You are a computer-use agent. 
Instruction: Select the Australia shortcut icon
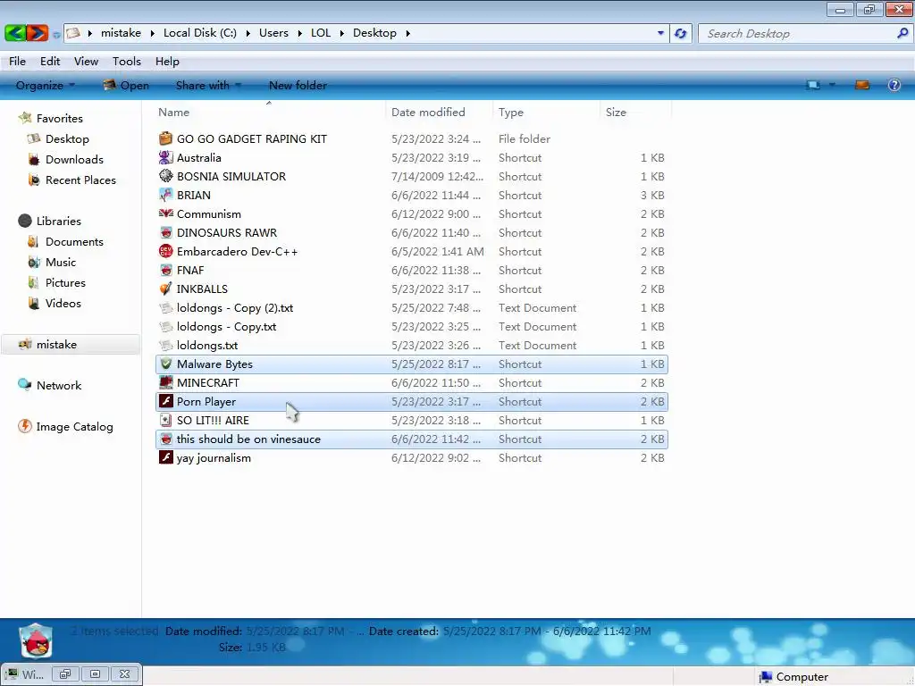[165, 157]
